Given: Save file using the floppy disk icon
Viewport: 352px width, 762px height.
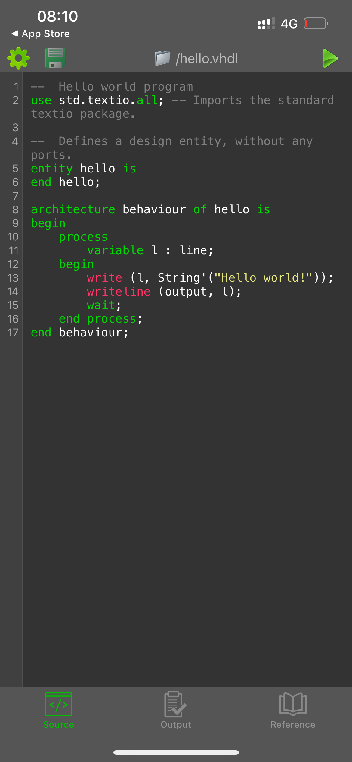Looking at the screenshot, I should tap(55, 58).
